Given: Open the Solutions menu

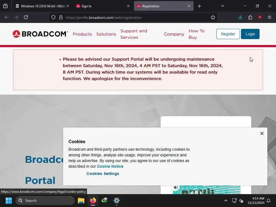Looking at the screenshot, I should tap(106, 34).
